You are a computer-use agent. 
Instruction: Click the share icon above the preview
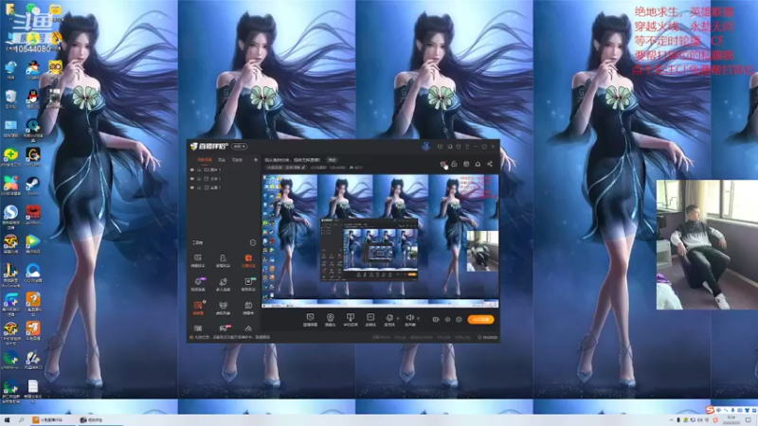pyautogui.click(x=490, y=164)
